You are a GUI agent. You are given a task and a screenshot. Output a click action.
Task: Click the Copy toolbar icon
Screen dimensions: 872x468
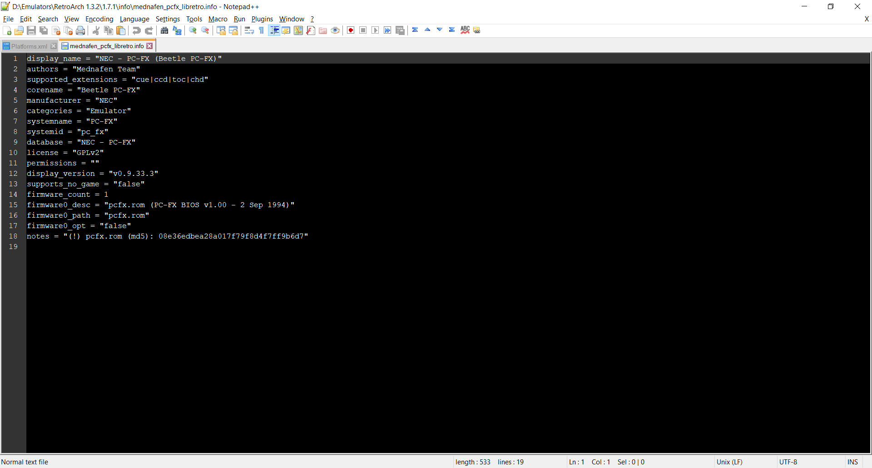108,30
